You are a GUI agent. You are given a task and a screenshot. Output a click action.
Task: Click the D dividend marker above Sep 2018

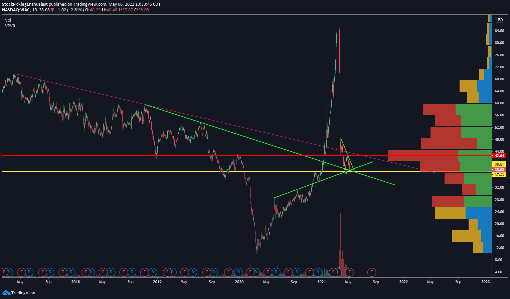click(132, 272)
